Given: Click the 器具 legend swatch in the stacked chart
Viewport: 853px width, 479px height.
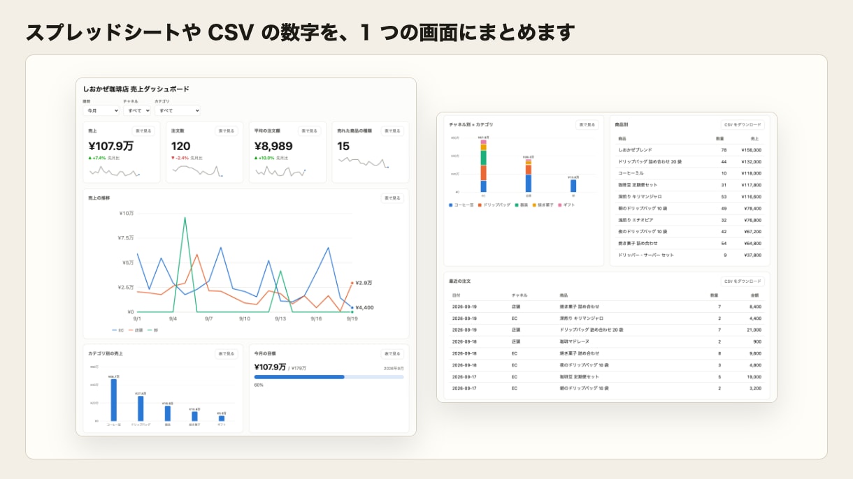Looking at the screenshot, I should click(x=517, y=205).
